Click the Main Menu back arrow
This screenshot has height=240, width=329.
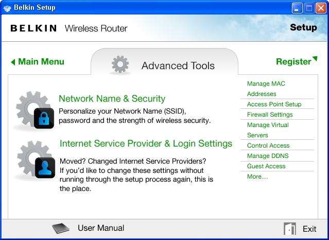pyautogui.click(x=13, y=62)
